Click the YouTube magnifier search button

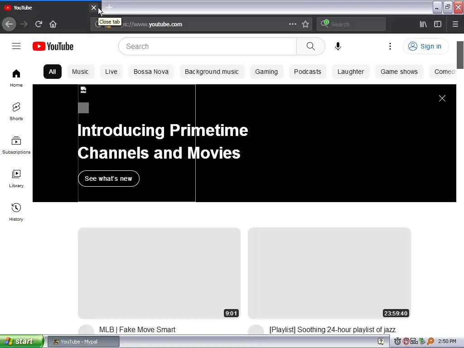pos(311,46)
